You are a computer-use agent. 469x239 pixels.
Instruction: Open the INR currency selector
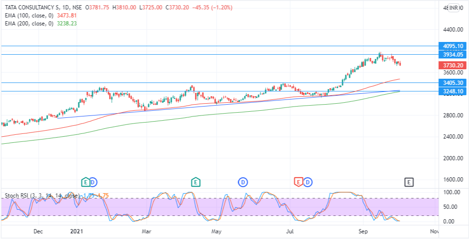pos(454,8)
